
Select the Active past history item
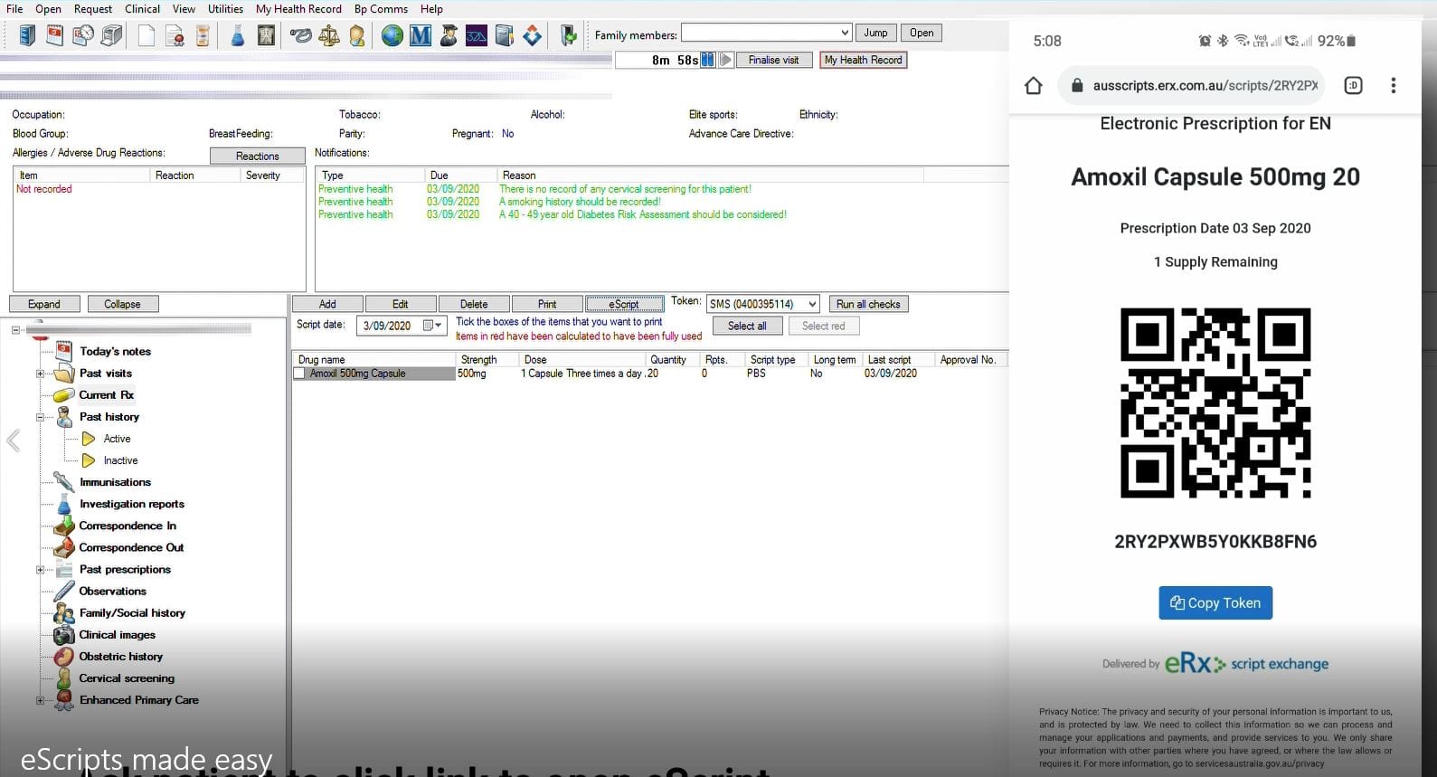tap(117, 439)
